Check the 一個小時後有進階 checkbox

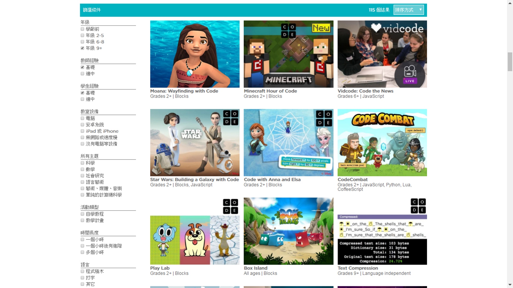click(x=82, y=246)
